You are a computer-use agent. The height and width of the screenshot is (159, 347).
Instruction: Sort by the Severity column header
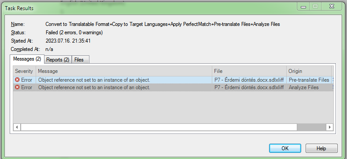click(x=24, y=71)
